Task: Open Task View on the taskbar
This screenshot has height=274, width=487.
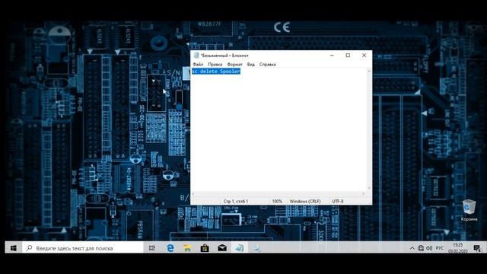Action: pyautogui.click(x=152, y=248)
